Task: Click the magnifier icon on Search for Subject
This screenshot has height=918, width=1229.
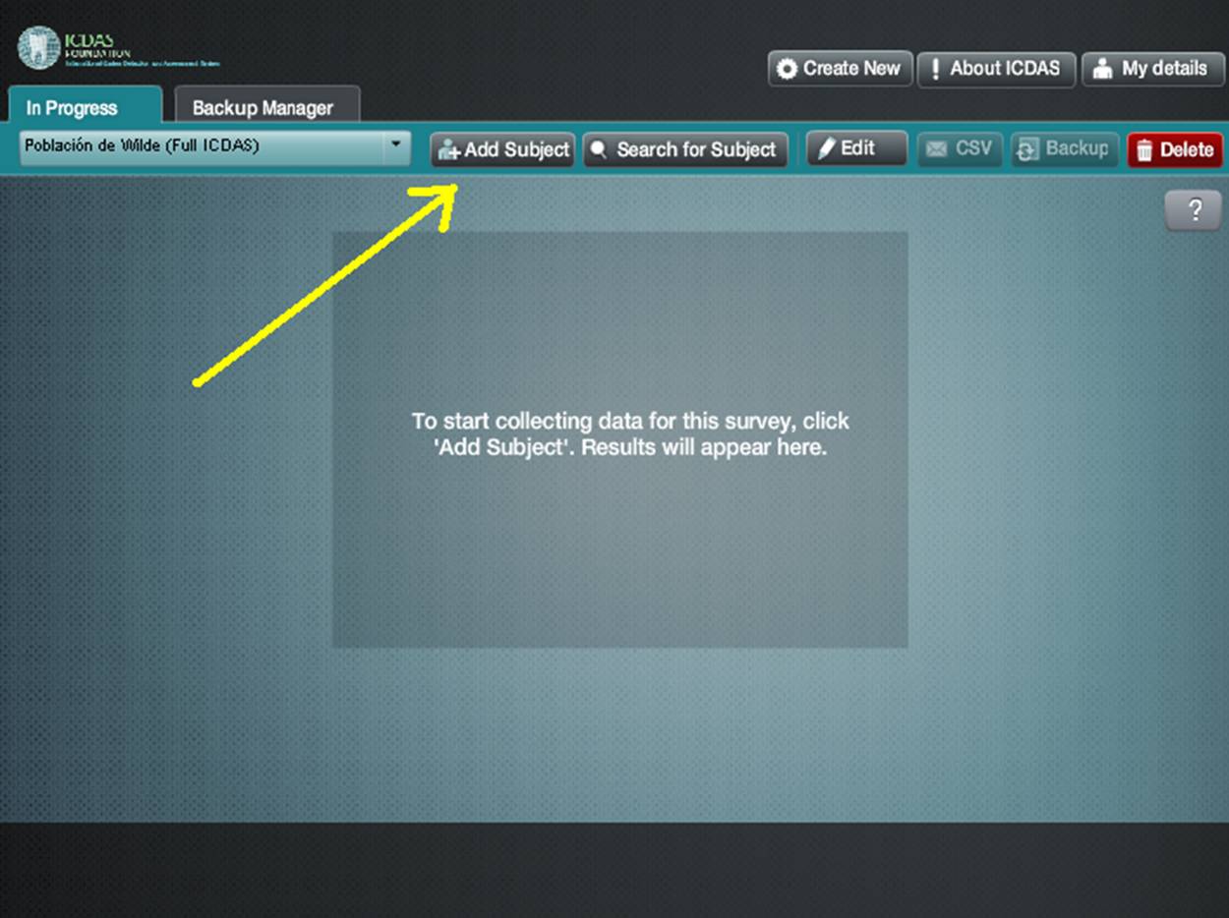Action: click(598, 150)
